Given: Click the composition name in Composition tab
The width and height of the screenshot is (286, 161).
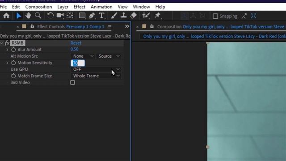Looking at the screenshot, I should [x=234, y=27].
